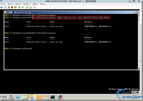This screenshot has height=101, width=143.
Task: Click the shell window scrollbar down arrow
Action: click(x=139, y=68)
